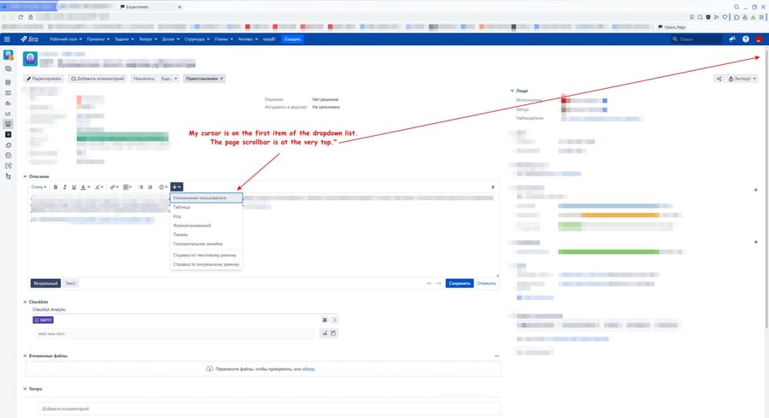
Task: Switch editor to Визуальный mode
Action: pyautogui.click(x=45, y=282)
